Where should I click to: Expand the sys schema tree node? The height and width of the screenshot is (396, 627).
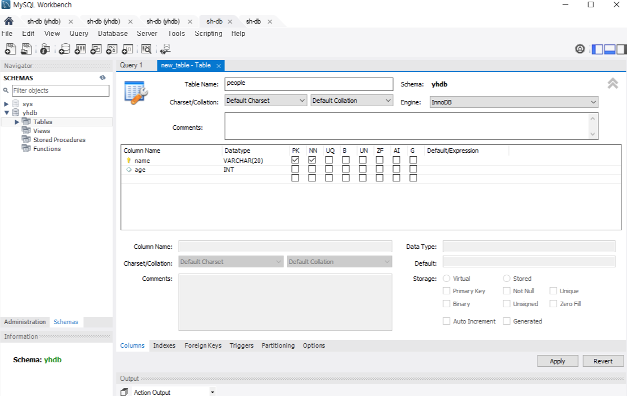tap(6, 104)
